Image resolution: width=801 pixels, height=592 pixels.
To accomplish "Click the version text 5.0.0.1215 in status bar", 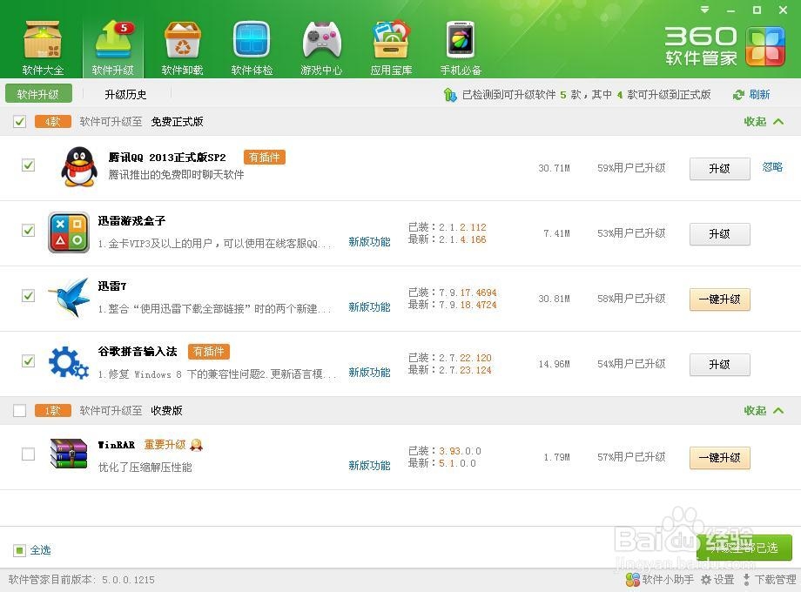I will pos(128,581).
